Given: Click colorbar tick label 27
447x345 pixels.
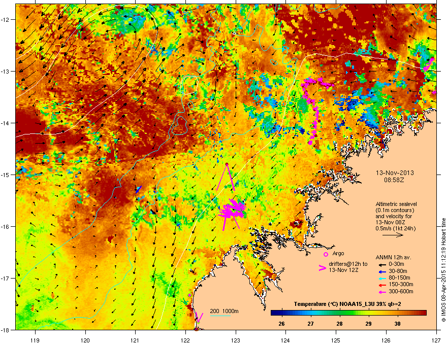Looking at the screenshot, I should click(310, 324).
